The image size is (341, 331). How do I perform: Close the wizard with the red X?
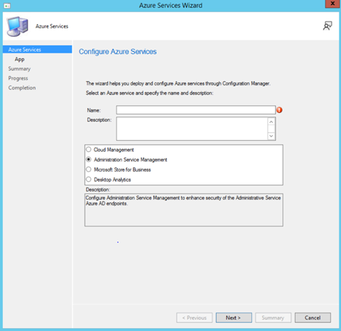coord(332,4)
